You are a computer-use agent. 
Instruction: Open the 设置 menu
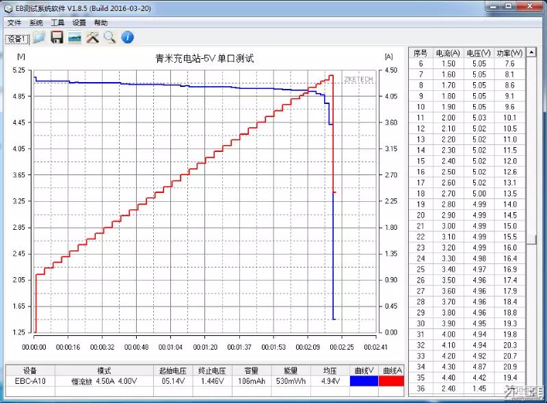click(x=79, y=23)
